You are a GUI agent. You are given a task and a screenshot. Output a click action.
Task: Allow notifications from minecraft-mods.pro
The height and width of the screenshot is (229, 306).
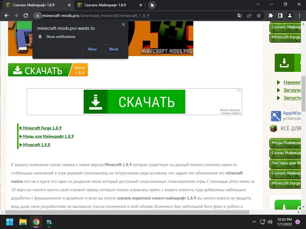(92, 49)
